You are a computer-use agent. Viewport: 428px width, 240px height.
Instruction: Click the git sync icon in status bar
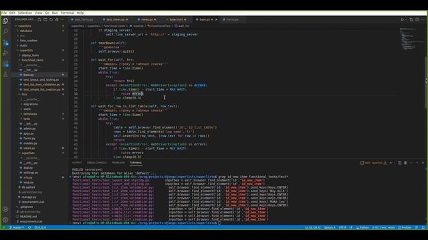tap(29, 227)
